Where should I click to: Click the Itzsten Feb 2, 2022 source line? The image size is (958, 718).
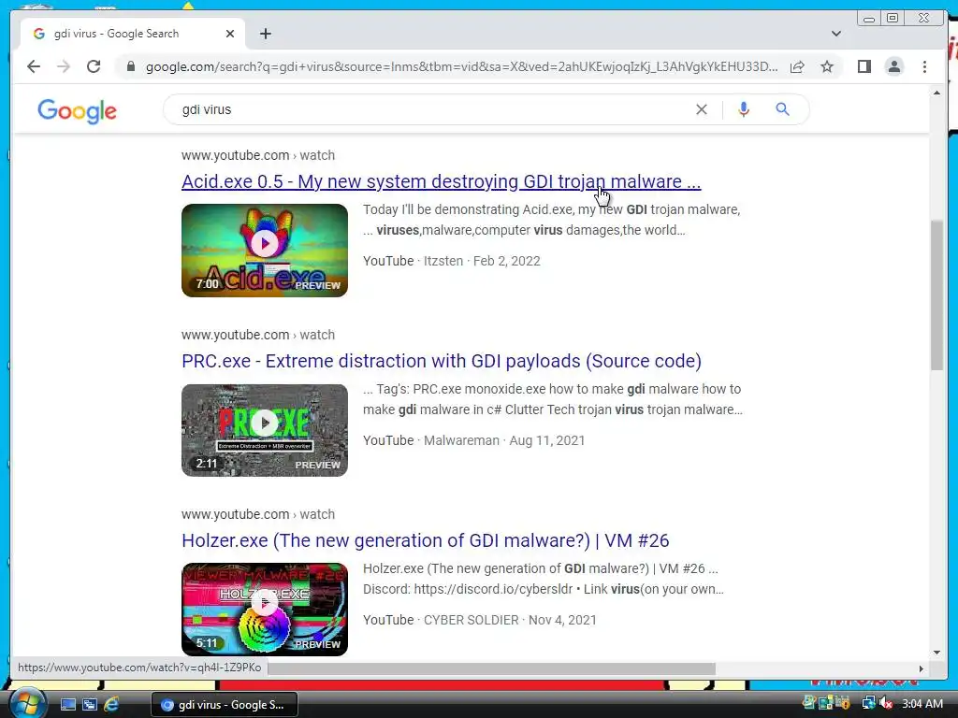[x=452, y=261]
